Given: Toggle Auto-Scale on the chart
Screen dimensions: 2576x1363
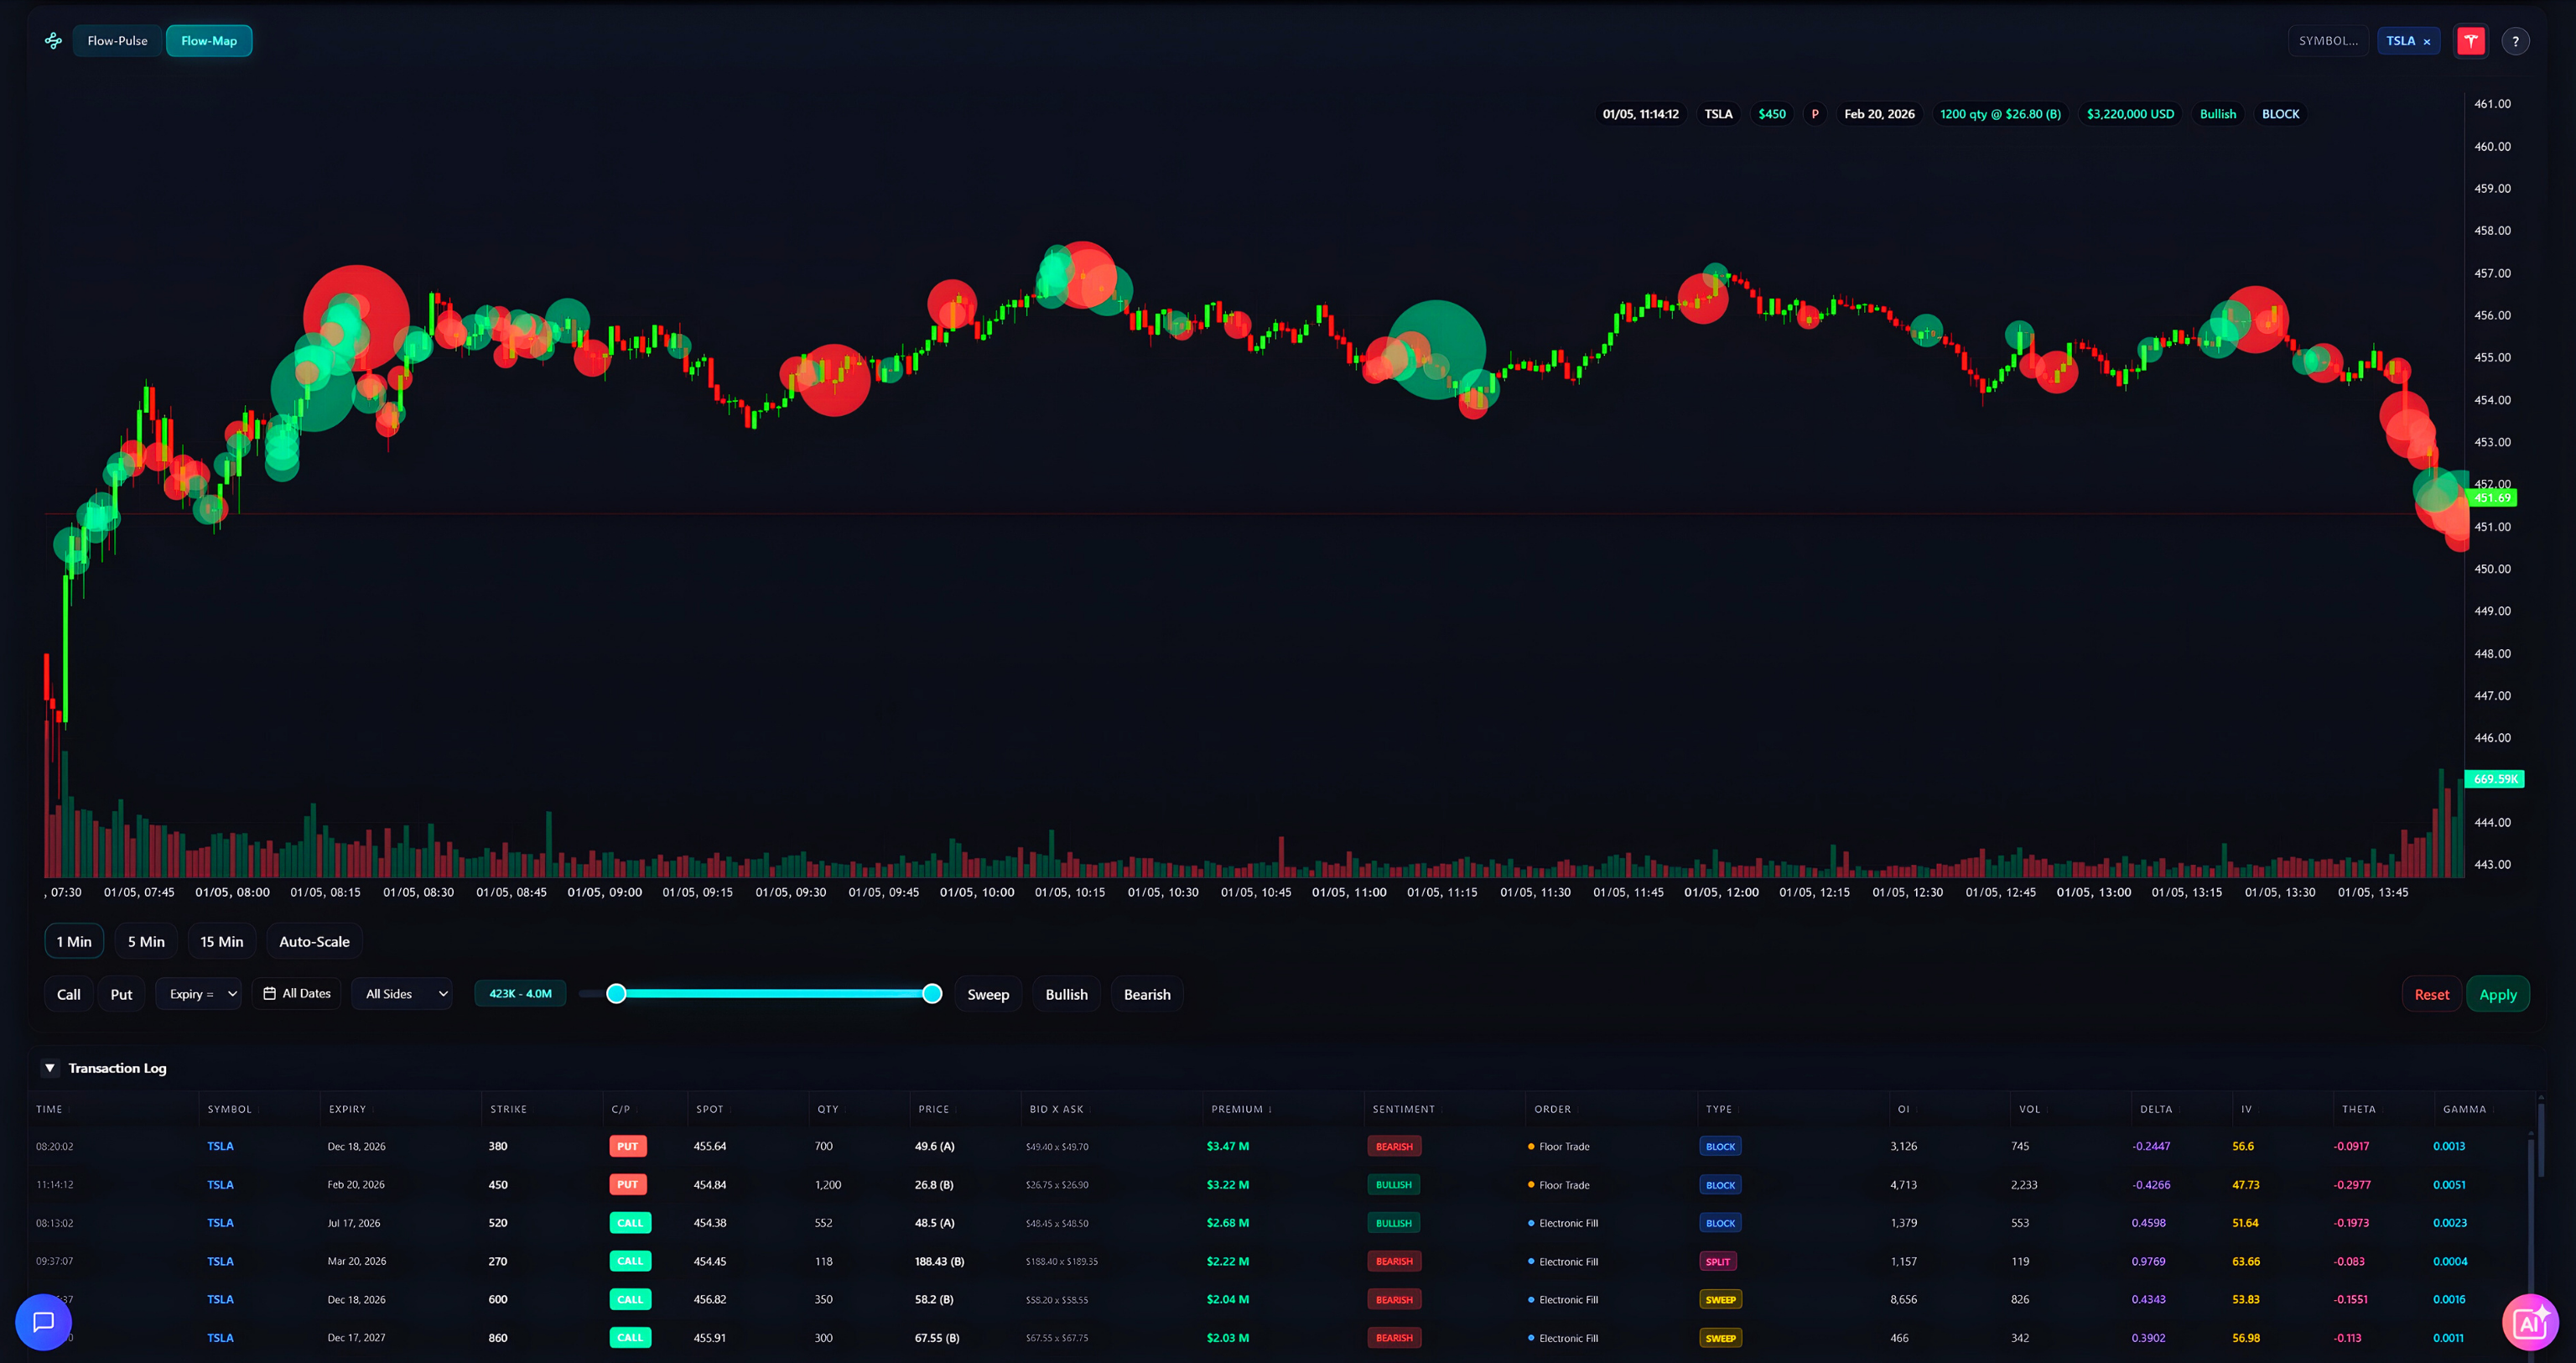Looking at the screenshot, I should pos(314,942).
